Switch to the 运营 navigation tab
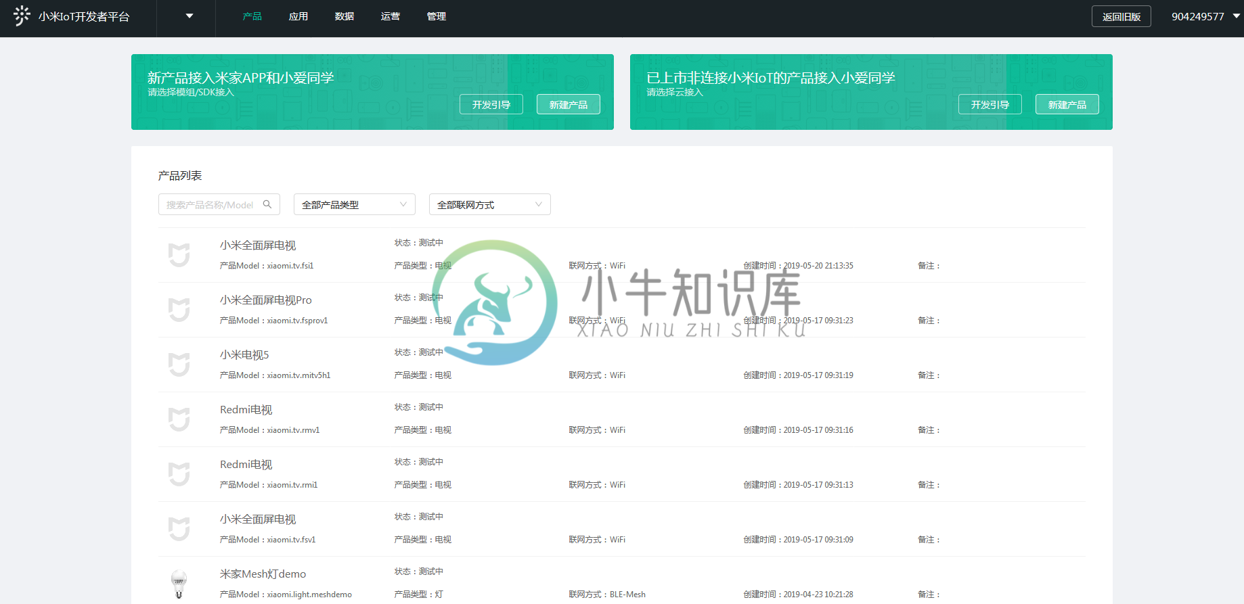The height and width of the screenshot is (604, 1244). (x=391, y=16)
